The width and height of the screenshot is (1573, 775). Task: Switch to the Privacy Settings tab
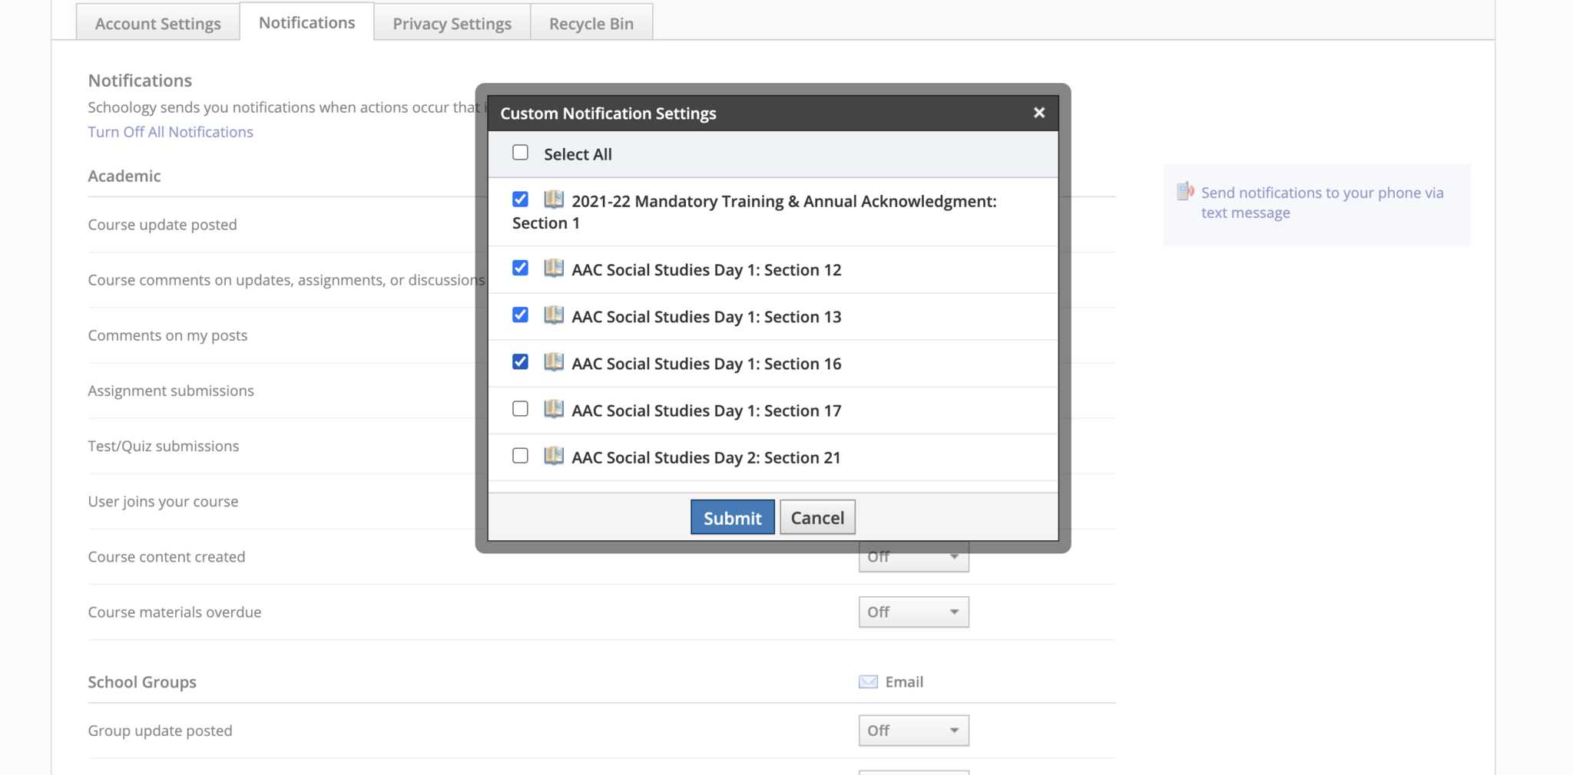point(452,24)
